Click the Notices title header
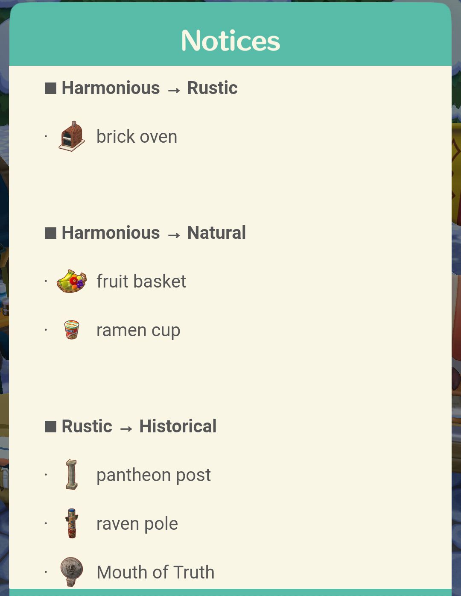 [230, 41]
